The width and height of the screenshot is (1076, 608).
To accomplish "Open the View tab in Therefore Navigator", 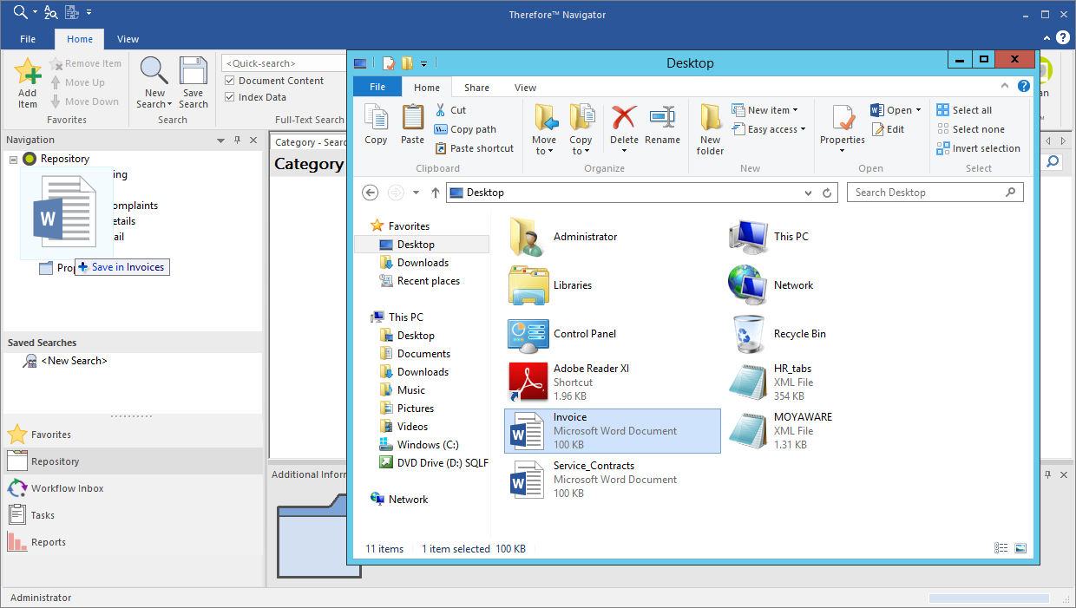I will [128, 39].
